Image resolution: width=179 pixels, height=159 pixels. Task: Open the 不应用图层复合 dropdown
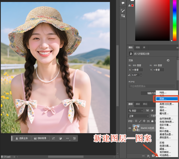[152, 86]
